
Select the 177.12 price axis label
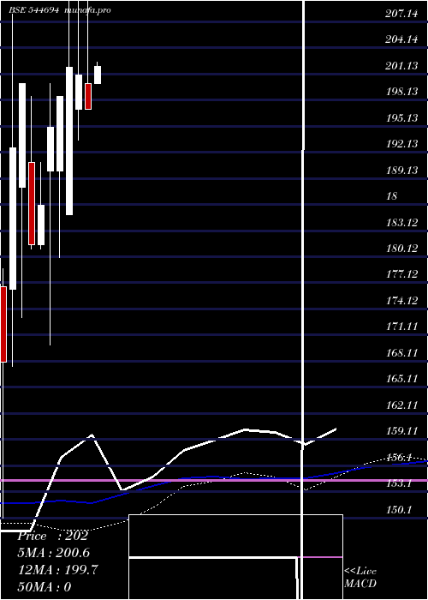(x=401, y=274)
